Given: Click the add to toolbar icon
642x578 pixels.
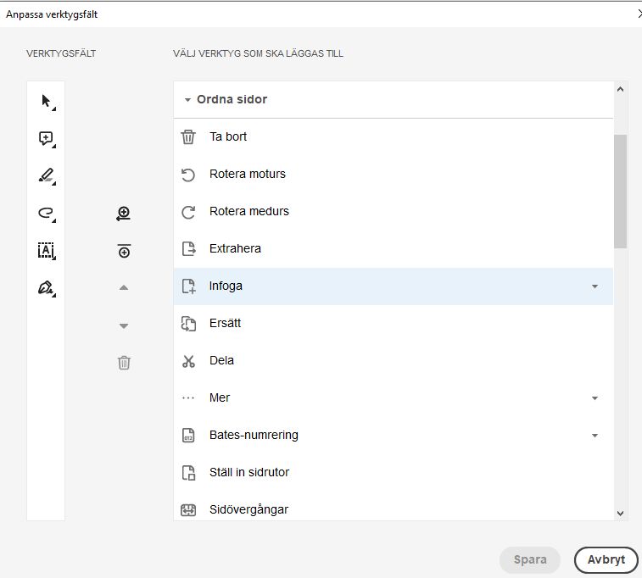Looking at the screenshot, I should point(124,214).
